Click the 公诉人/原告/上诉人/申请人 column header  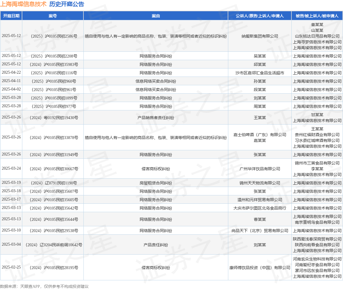[260, 16]
